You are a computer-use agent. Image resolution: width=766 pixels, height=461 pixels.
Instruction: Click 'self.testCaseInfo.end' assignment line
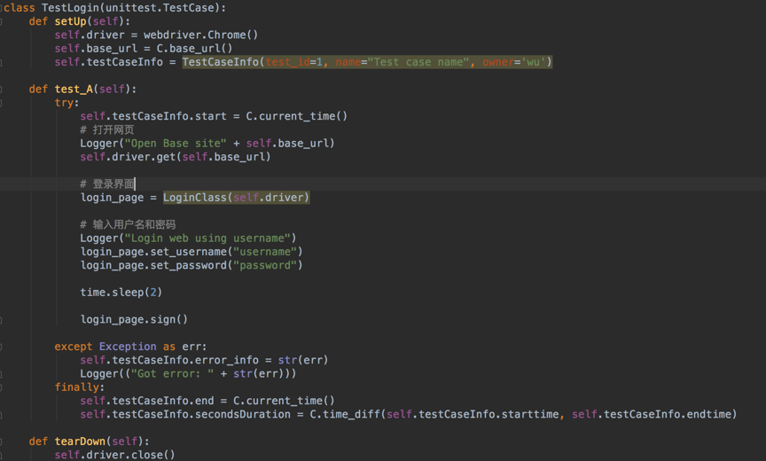(x=207, y=401)
